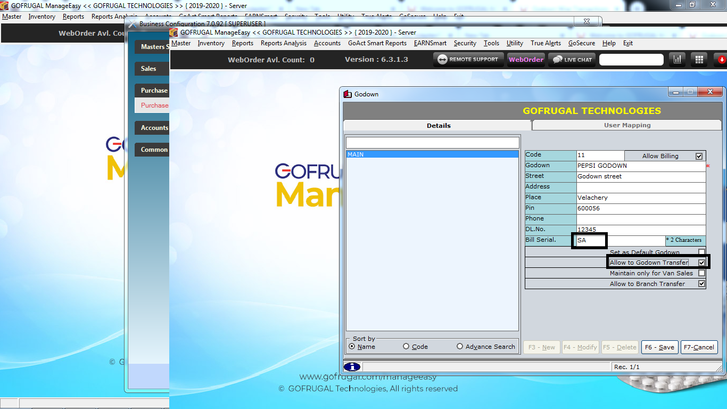Select the Code sort radio button
Viewport: 727px width, 409px height.
point(406,347)
